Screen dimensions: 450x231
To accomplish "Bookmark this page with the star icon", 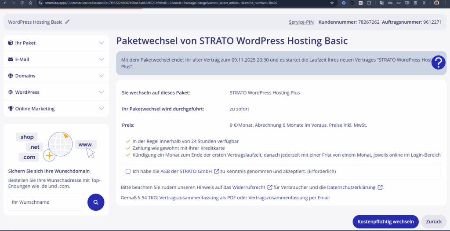I will [332, 3].
